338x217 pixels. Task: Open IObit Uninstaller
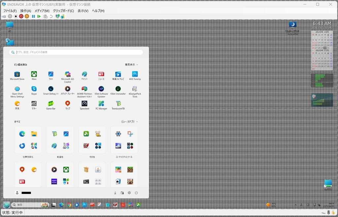pyautogui.click(x=118, y=90)
